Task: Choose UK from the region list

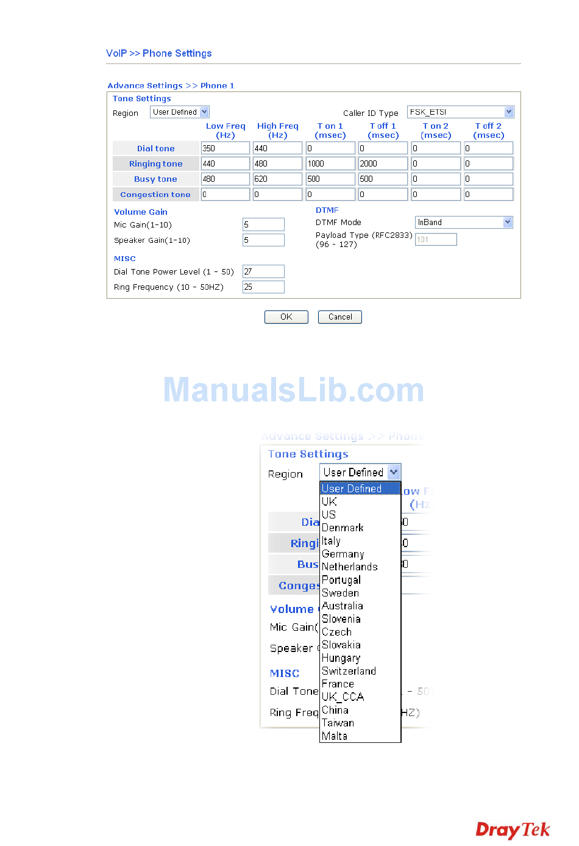Action: 360,501
